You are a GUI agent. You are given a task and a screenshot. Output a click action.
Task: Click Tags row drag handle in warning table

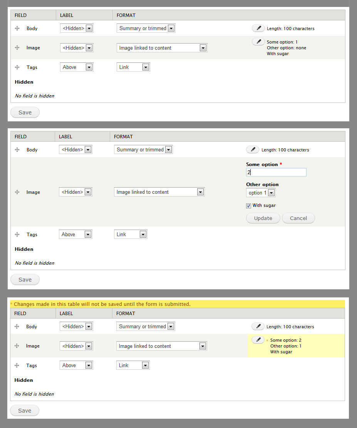point(17,365)
